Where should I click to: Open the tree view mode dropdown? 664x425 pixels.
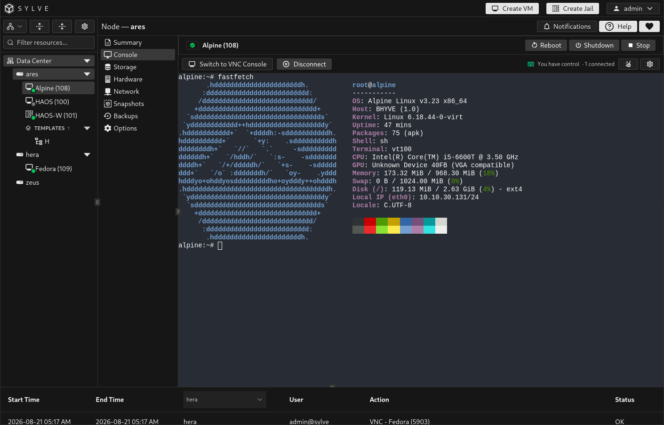coord(15,26)
